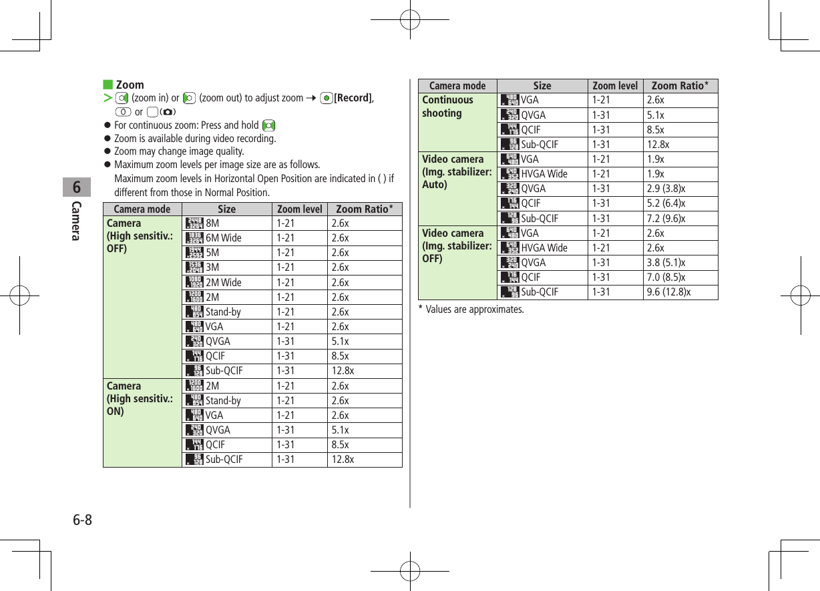The image size is (820, 591).
Task: Click the VGA icon under stabilizer Auto
Action: tap(509, 159)
